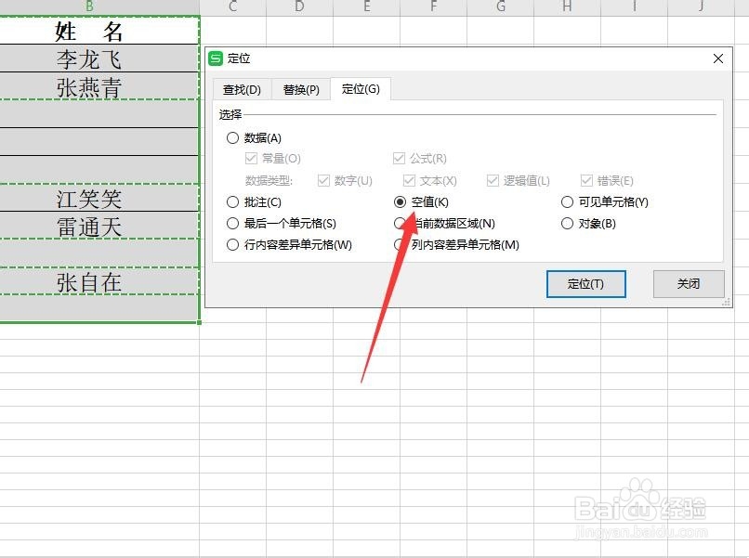Toggle the 公式(R) checkbox
The width and height of the screenshot is (749, 558).
pos(398,158)
